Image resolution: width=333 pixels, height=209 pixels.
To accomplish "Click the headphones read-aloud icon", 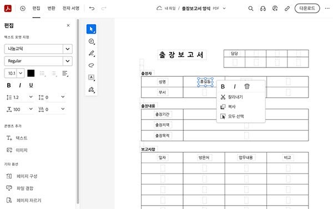I will click(263, 8).
